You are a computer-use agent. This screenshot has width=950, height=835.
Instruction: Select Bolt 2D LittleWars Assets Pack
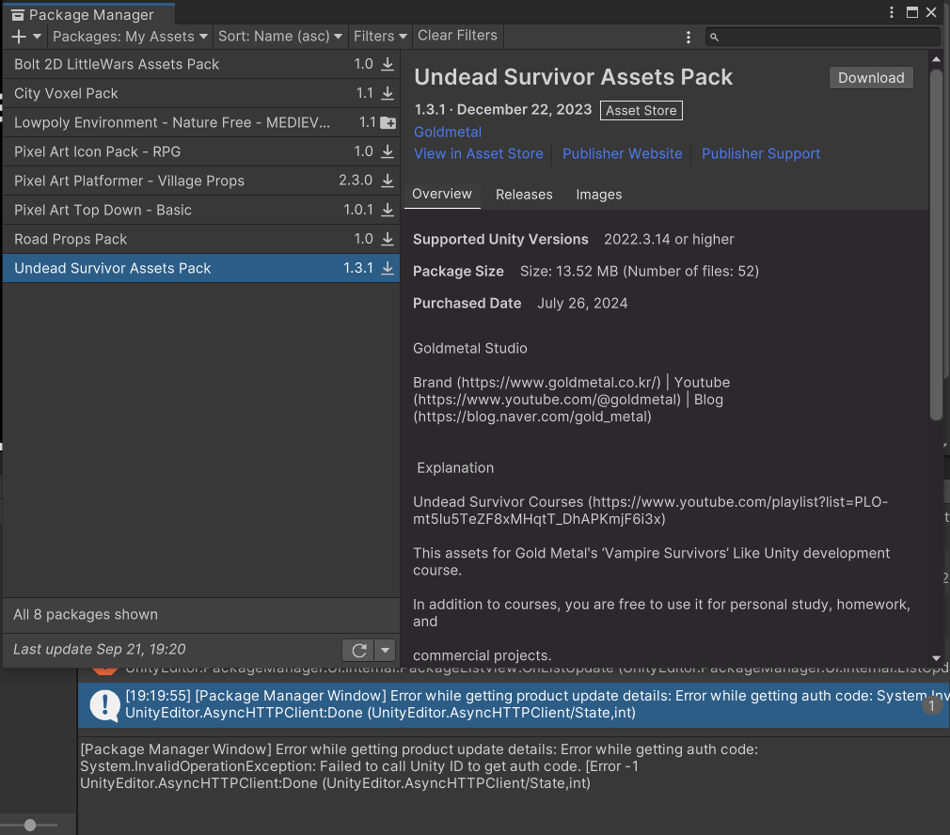[x=201, y=64]
